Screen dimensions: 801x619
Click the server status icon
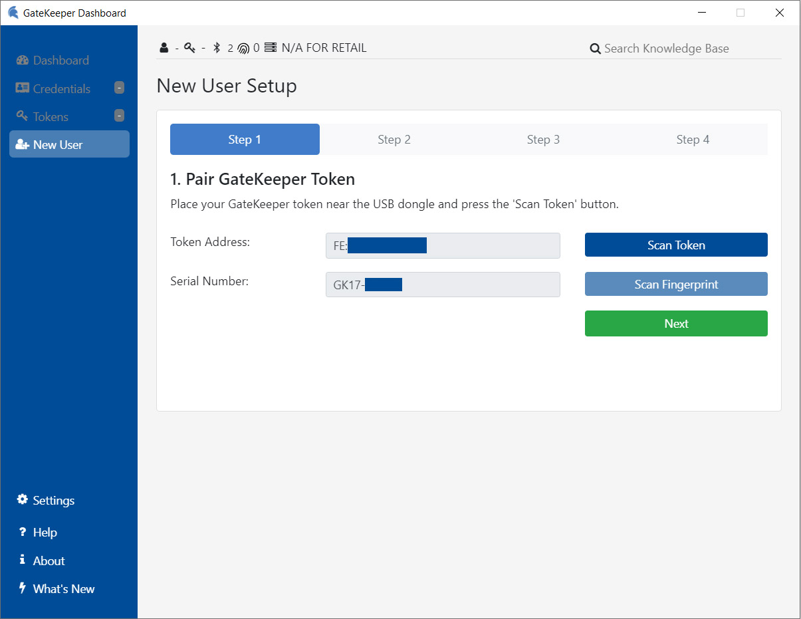point(270,48)
